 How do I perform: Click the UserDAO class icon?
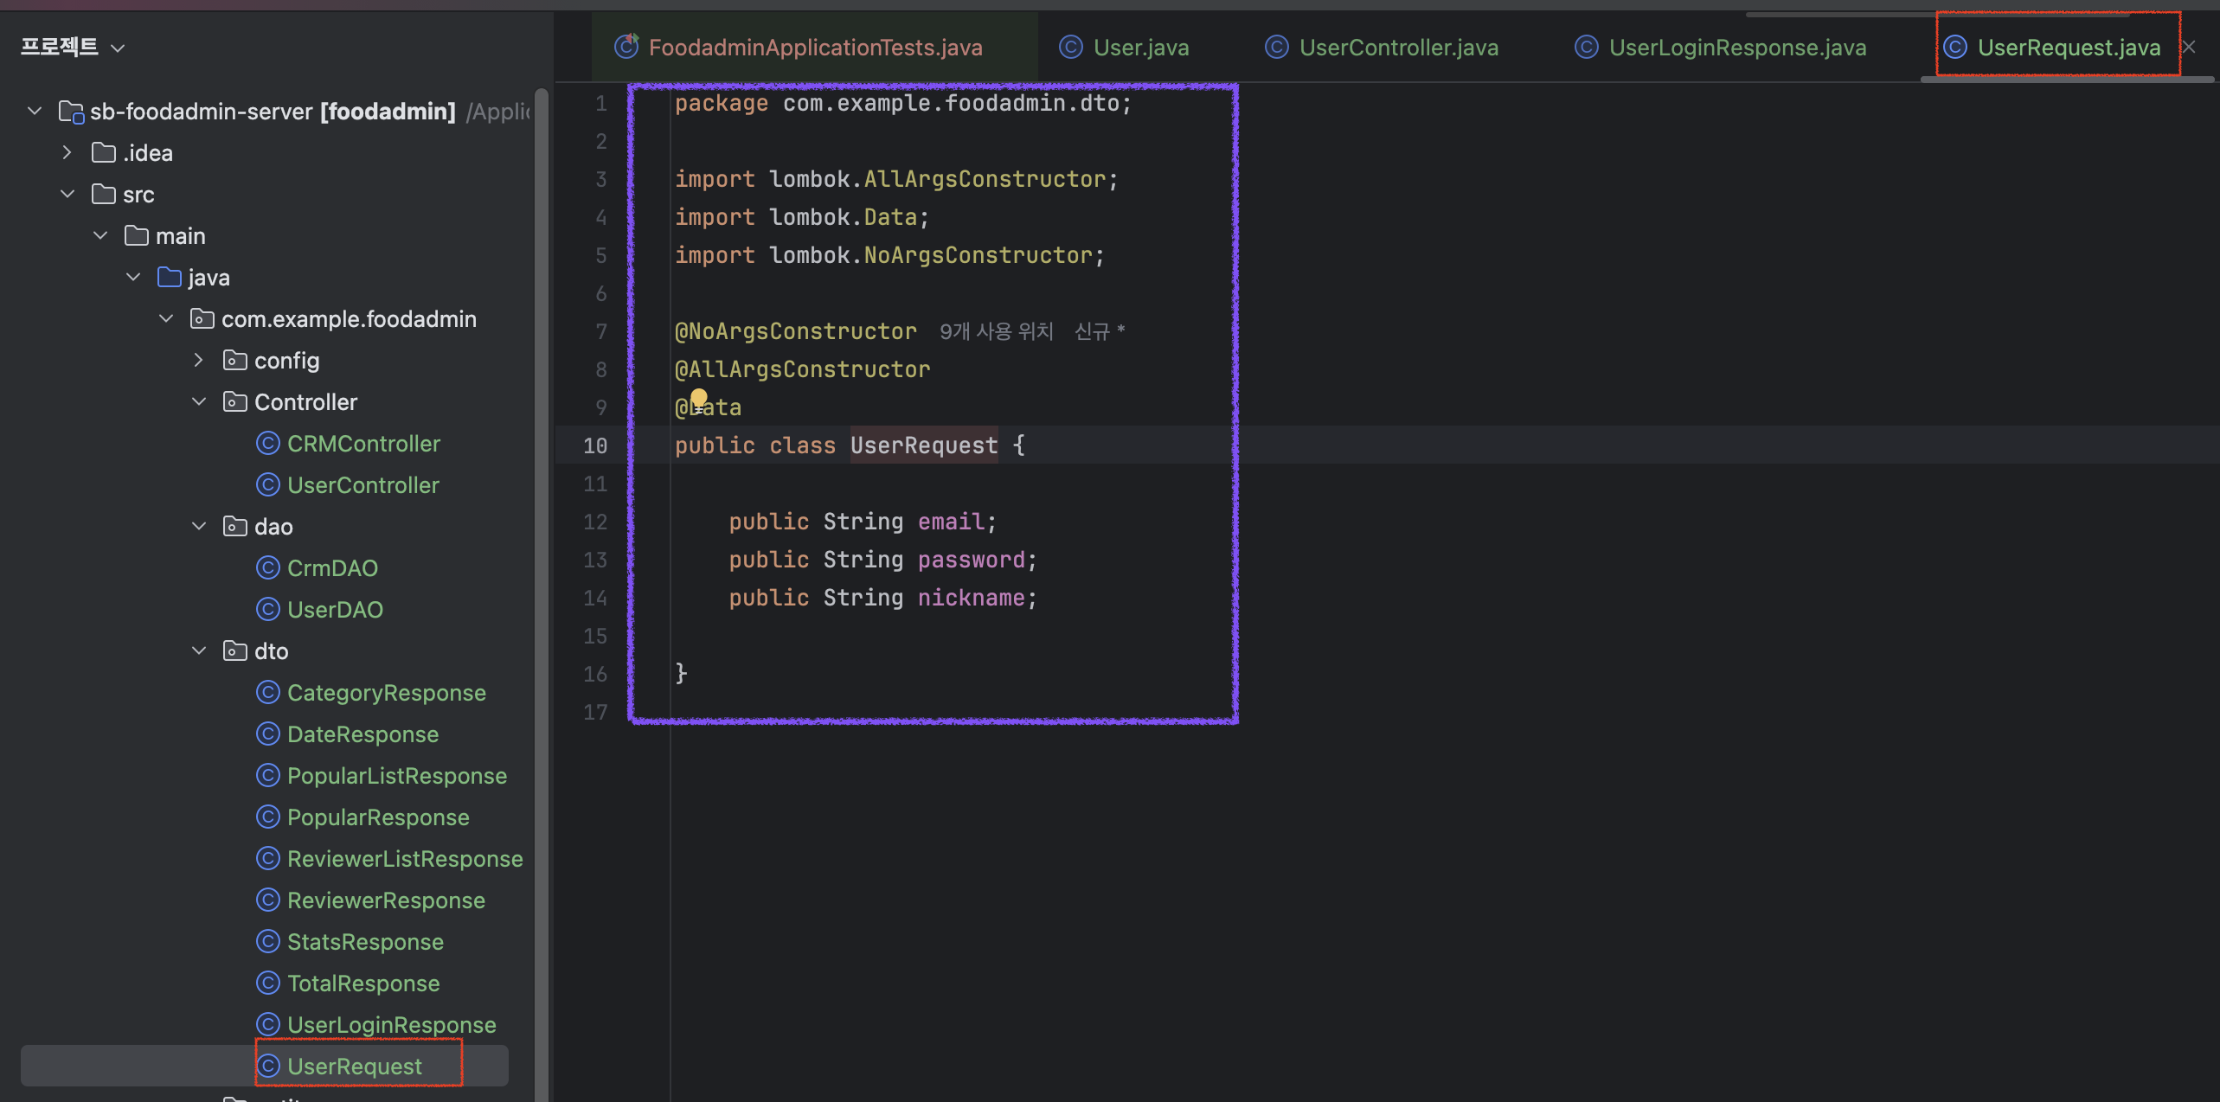pyautogui.click(x=268, y=609)
